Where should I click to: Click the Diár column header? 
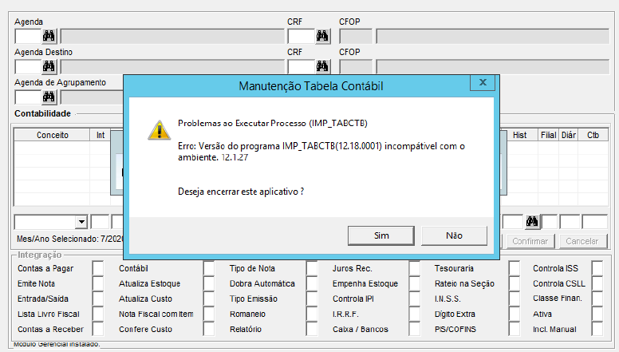click(x=569, y=135)
